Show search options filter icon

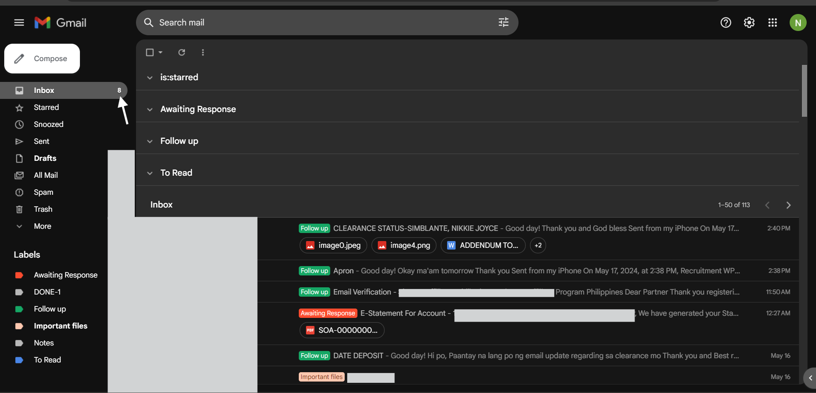point(504,22)
